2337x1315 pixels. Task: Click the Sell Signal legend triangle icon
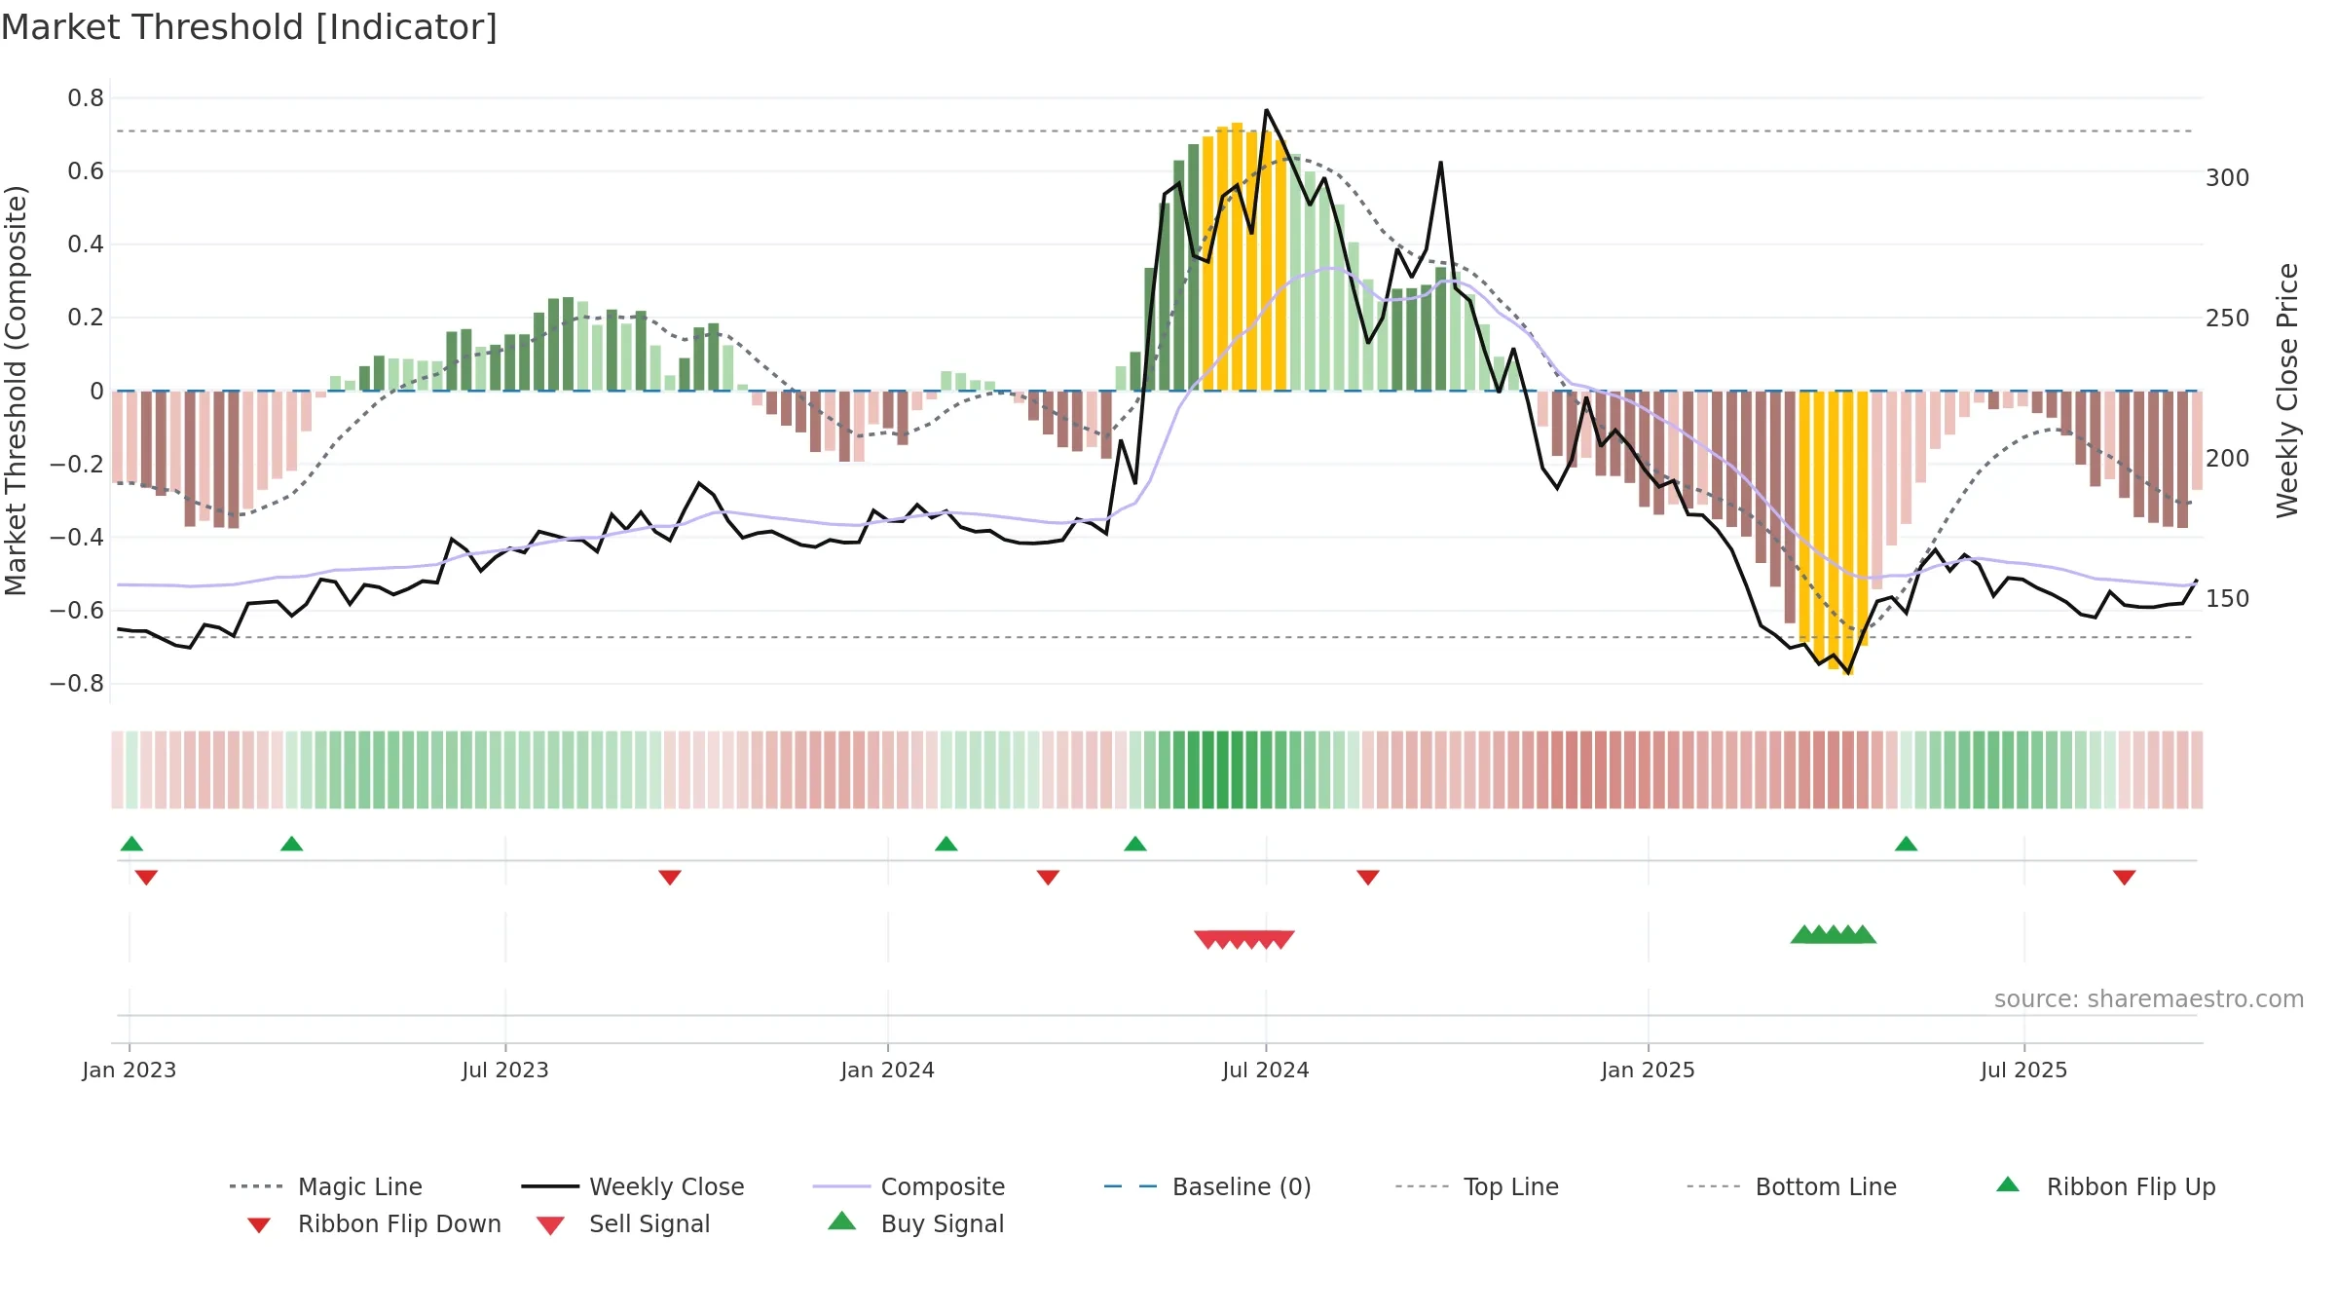550,1225
